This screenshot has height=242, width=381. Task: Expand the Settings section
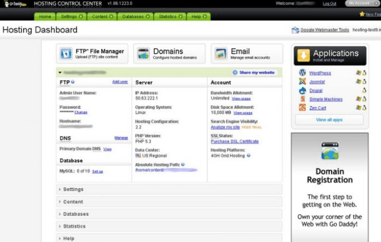pos(73,189)
